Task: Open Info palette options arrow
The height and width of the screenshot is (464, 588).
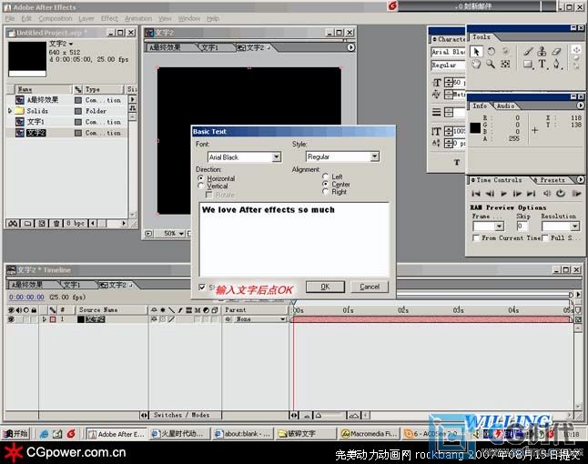Action: (580, 106)
